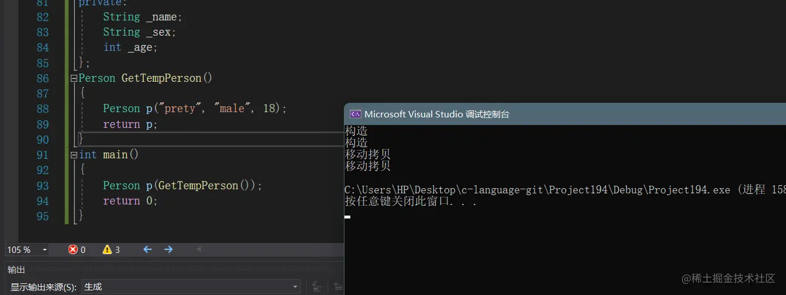Click 'int main()' on line 91
Viewport: 786px width, 295px height.
pos(109,155)
